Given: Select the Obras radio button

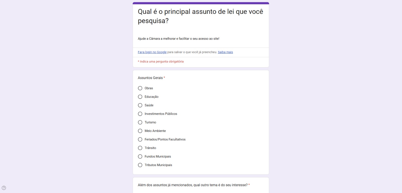Looking at the screenshot, I should coord(140,88).
